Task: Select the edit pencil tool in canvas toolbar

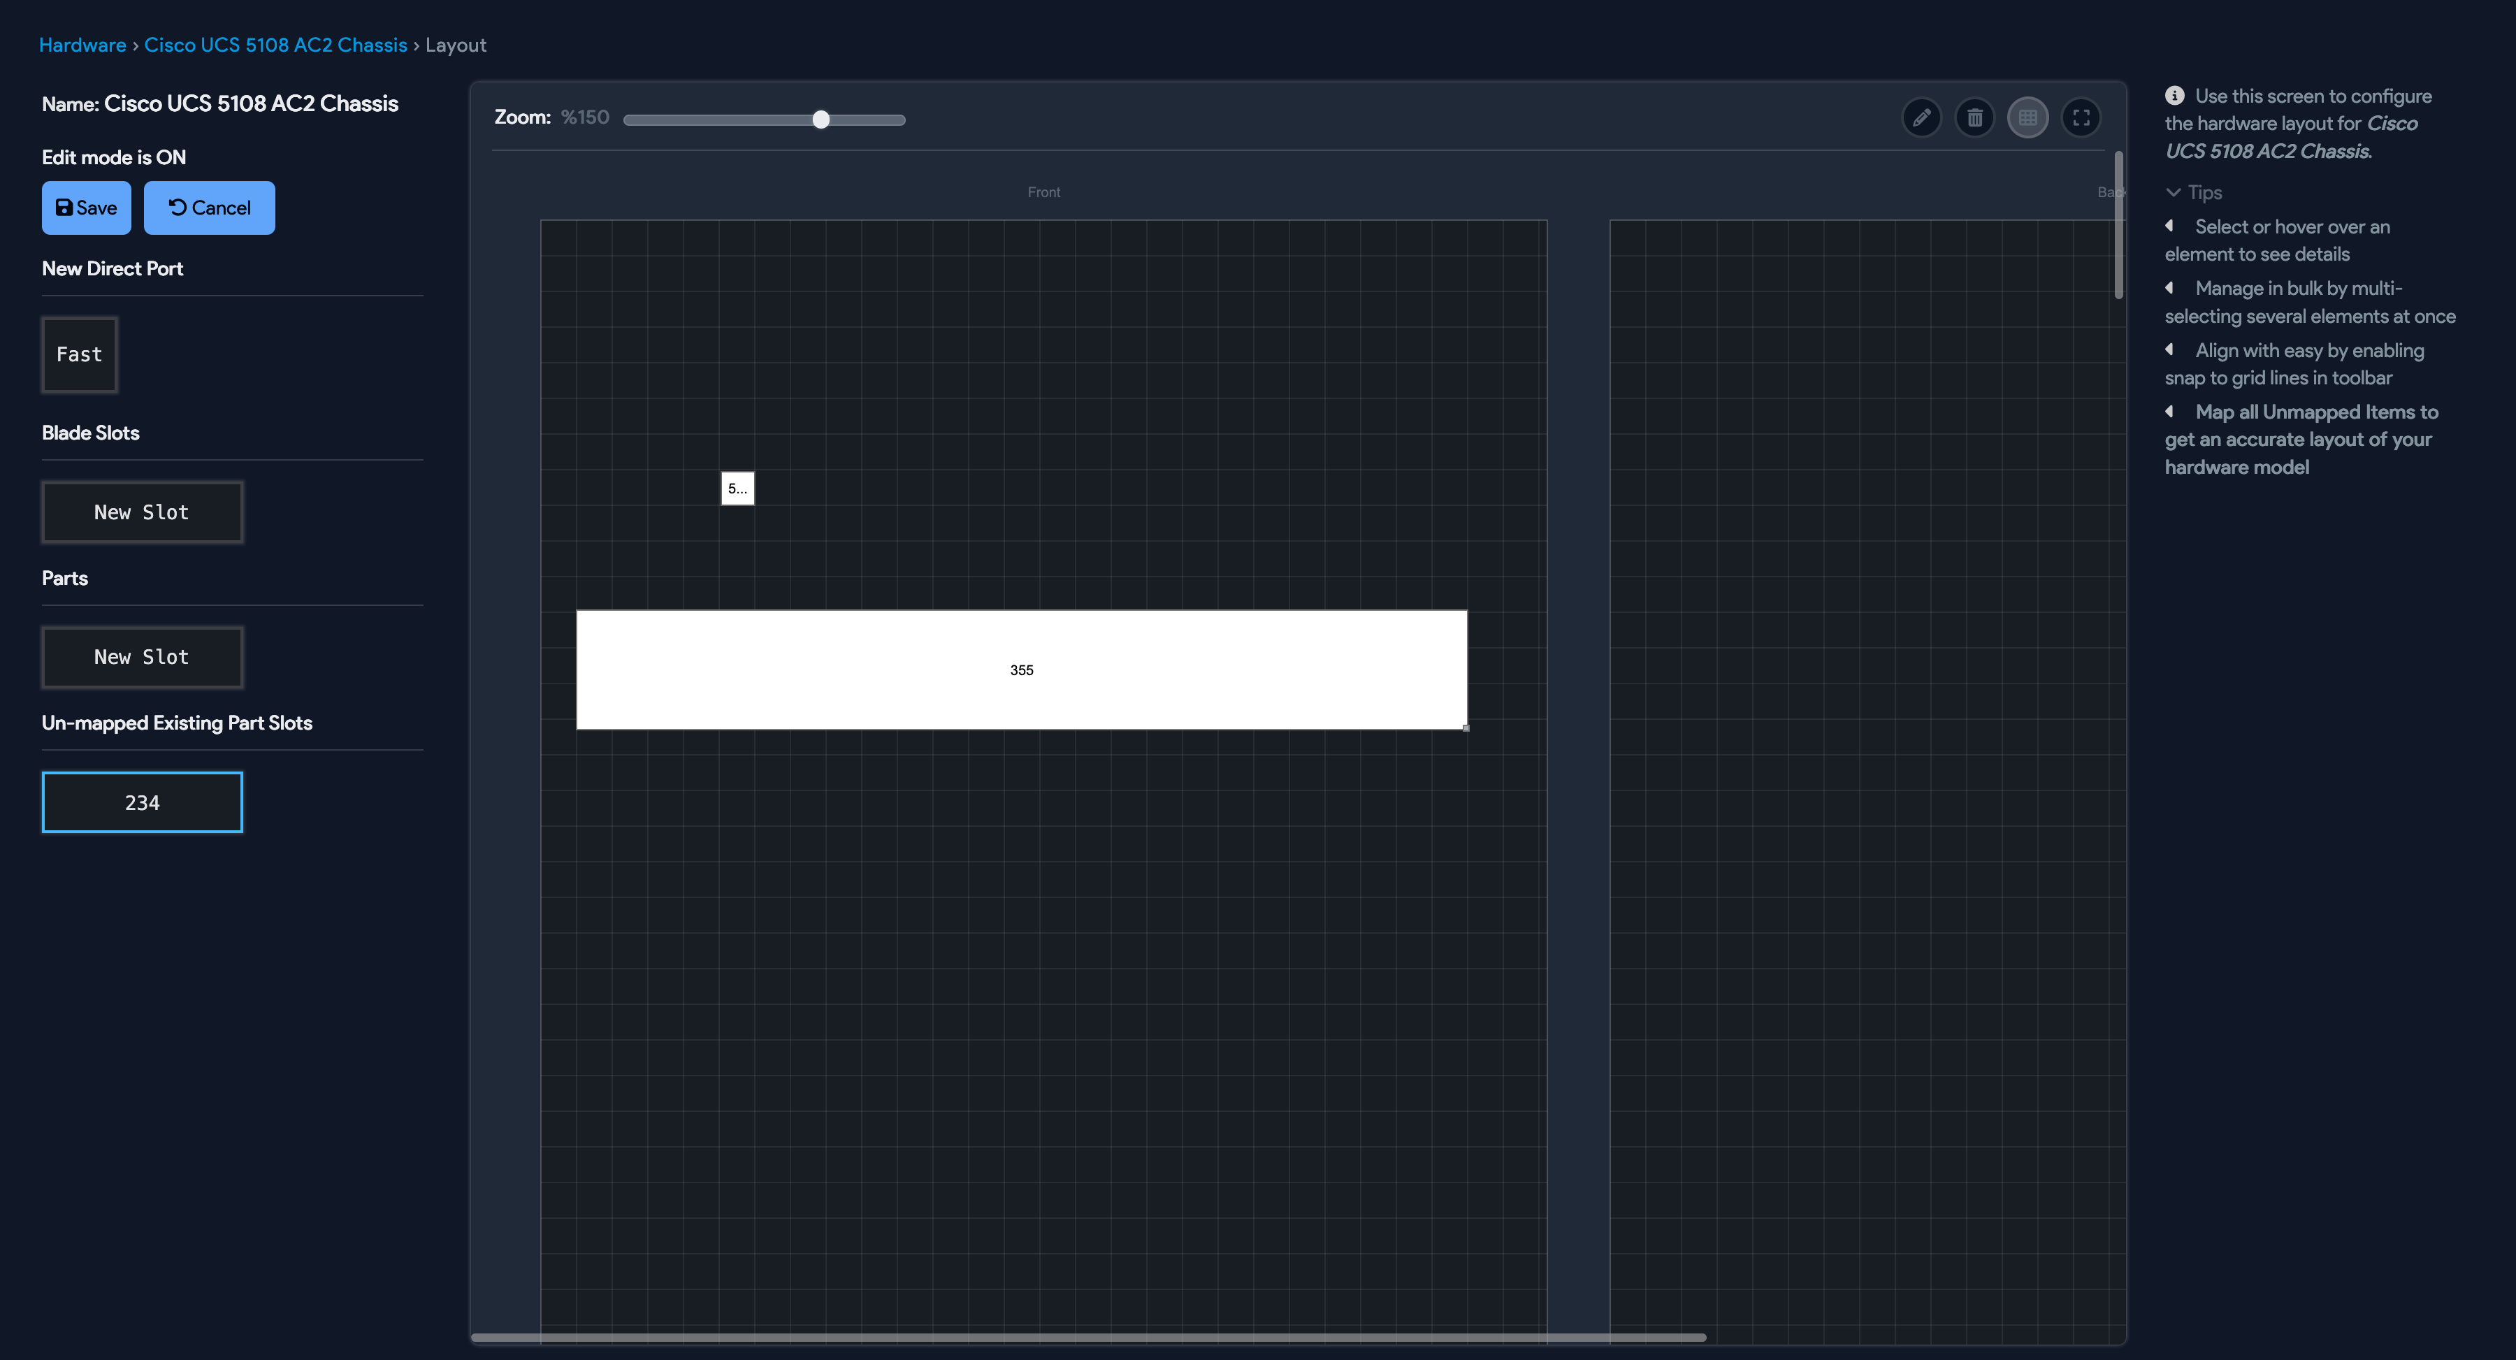Action: pos(1922,117)
